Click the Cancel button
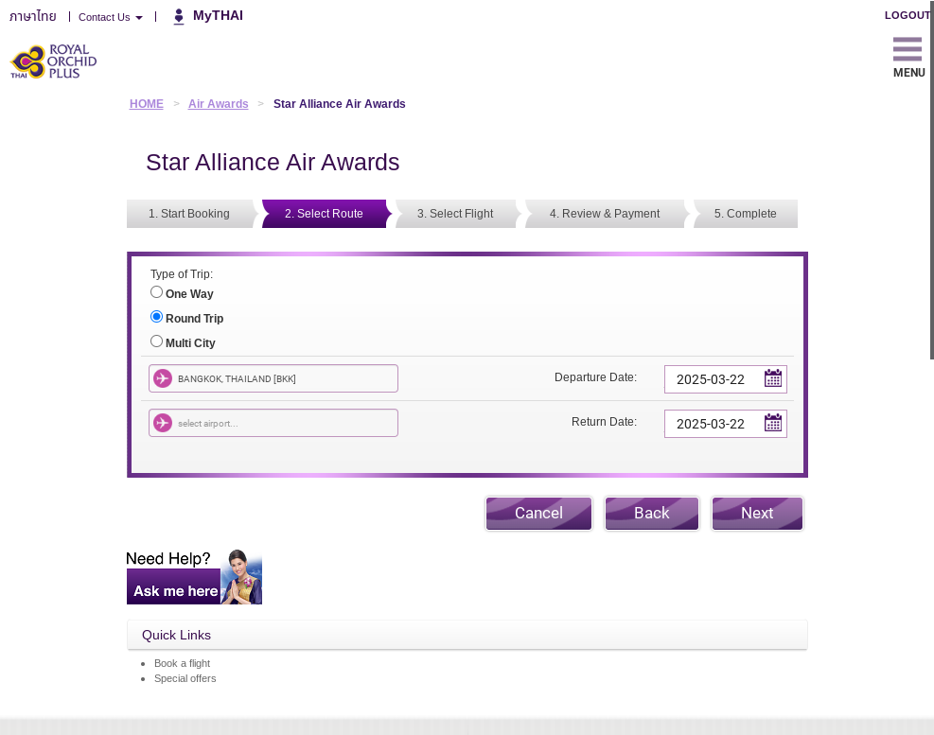 coord(539,514)
